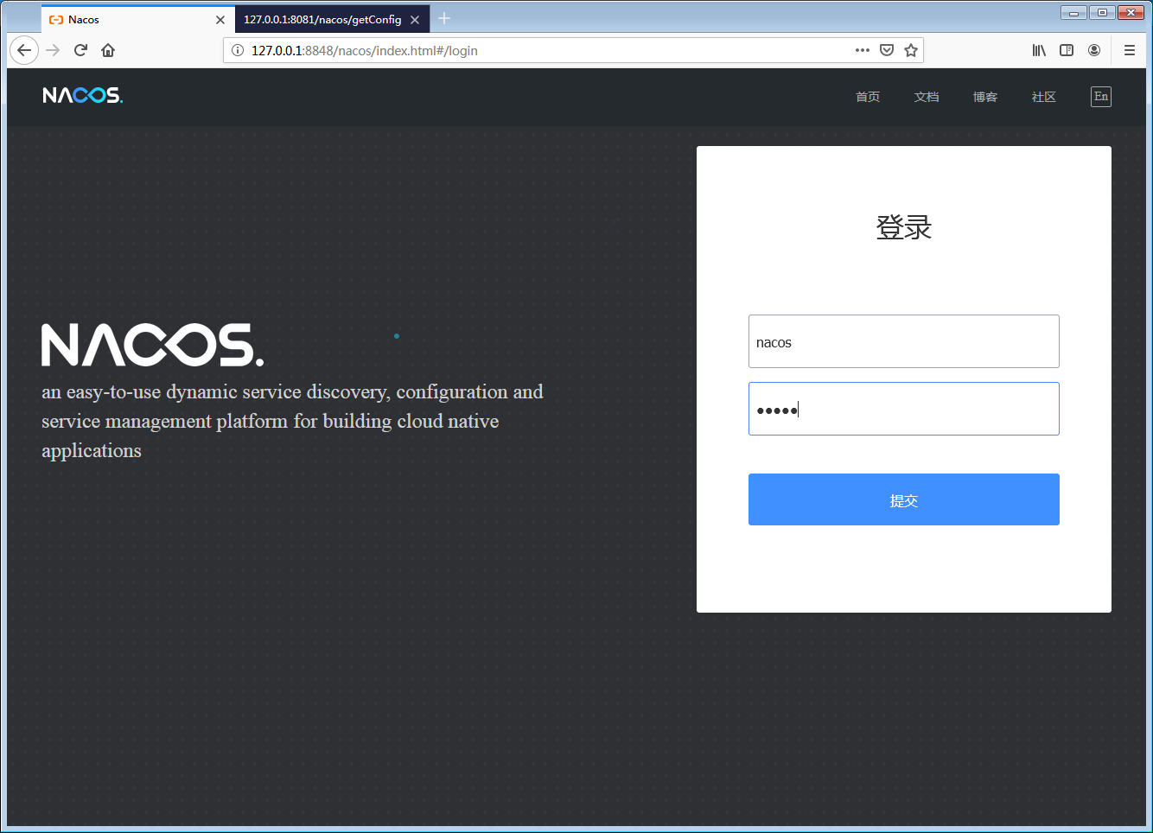Minimize the browser window
The width and height of the screenshot is (1153, 833).
(x=1073, y=12)
